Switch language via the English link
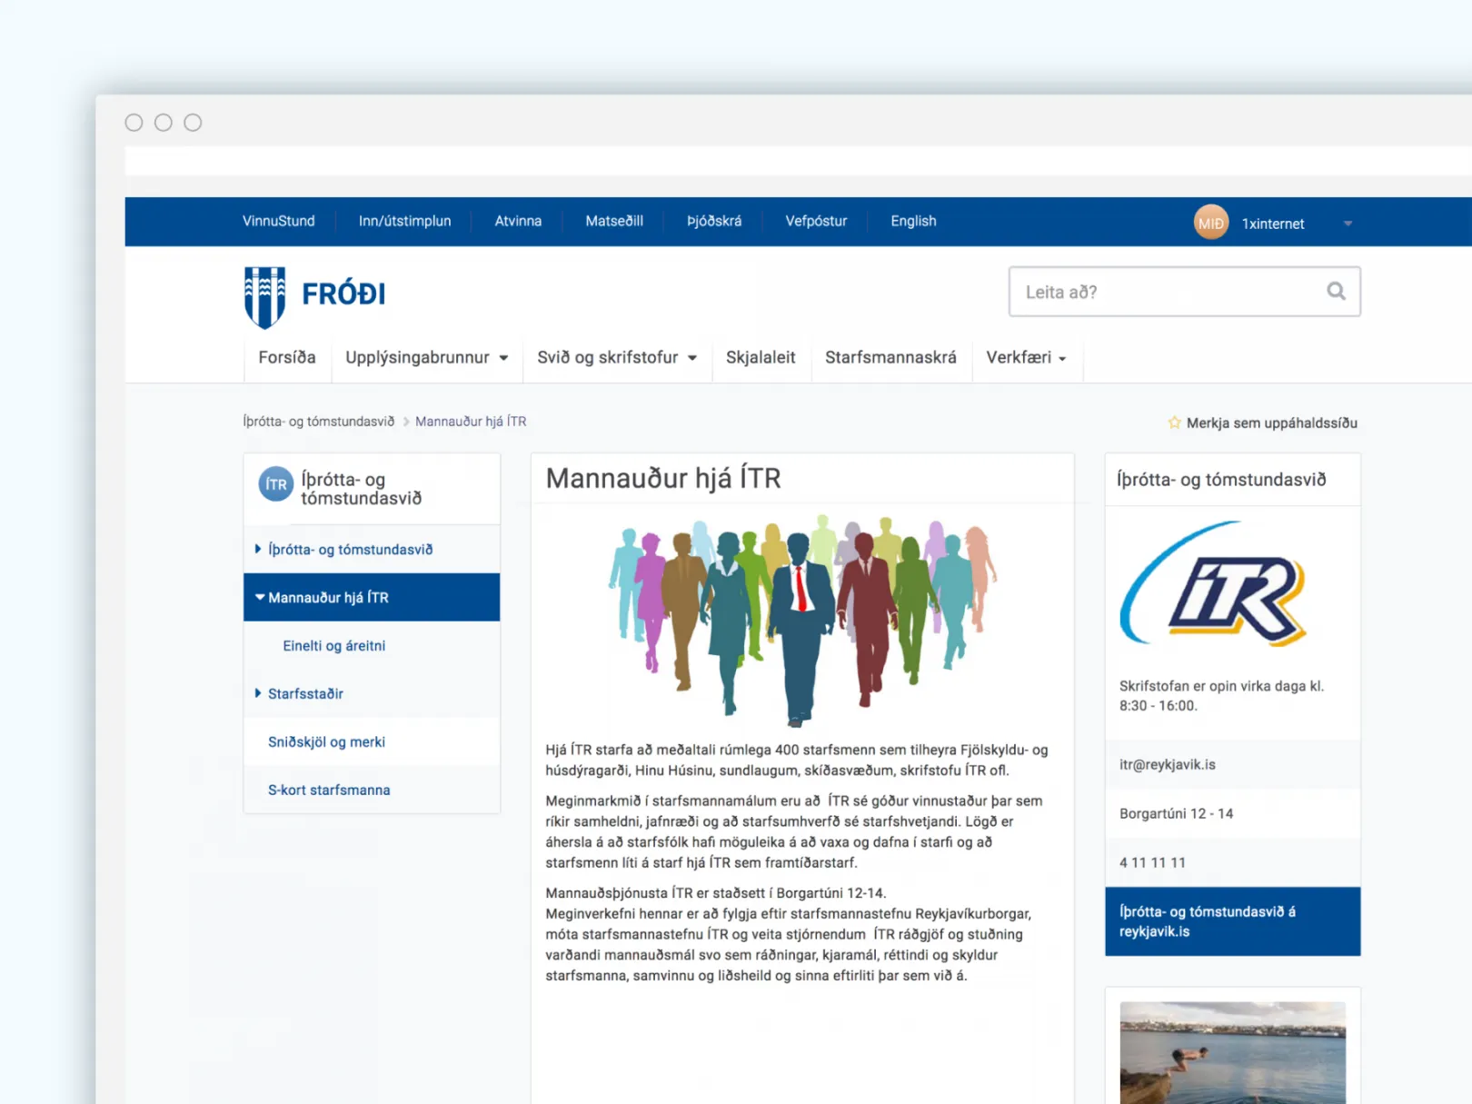The width and height of the screenshot is (1472, 1104). pyautogui.click(x=912, y=221)
